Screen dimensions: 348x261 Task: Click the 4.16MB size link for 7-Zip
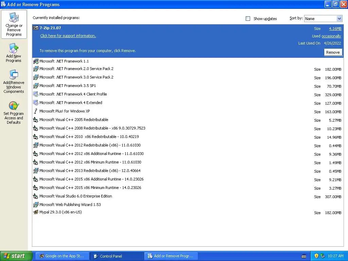[335, 29]
